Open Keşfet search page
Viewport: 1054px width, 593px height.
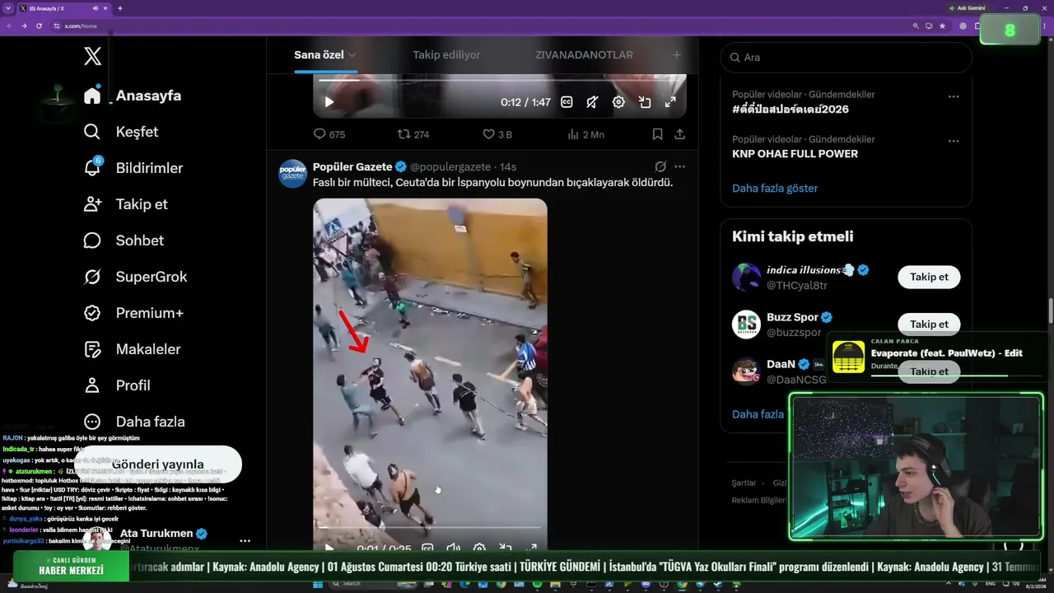[x=121, y=132]
